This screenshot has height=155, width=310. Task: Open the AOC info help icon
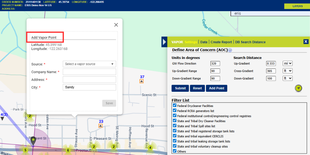click(230, 50)
